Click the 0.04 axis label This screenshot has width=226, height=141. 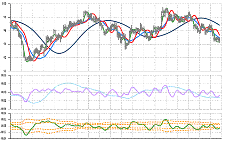click(4, 113)
